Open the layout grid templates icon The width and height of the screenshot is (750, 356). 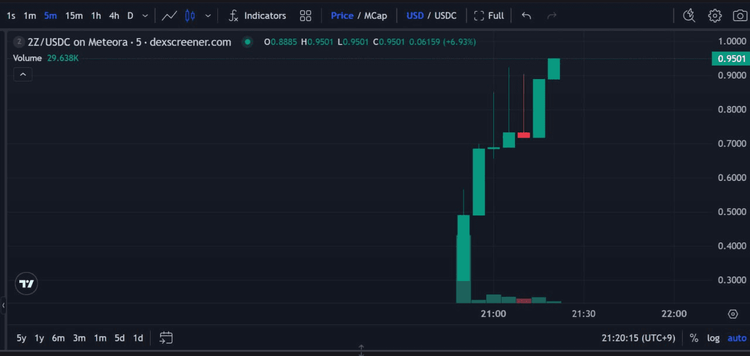[305, 16]
